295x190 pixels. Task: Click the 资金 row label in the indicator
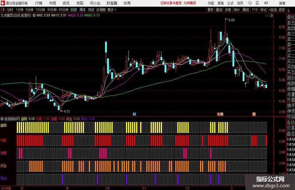pyautogui.click(x=3, y=166)
